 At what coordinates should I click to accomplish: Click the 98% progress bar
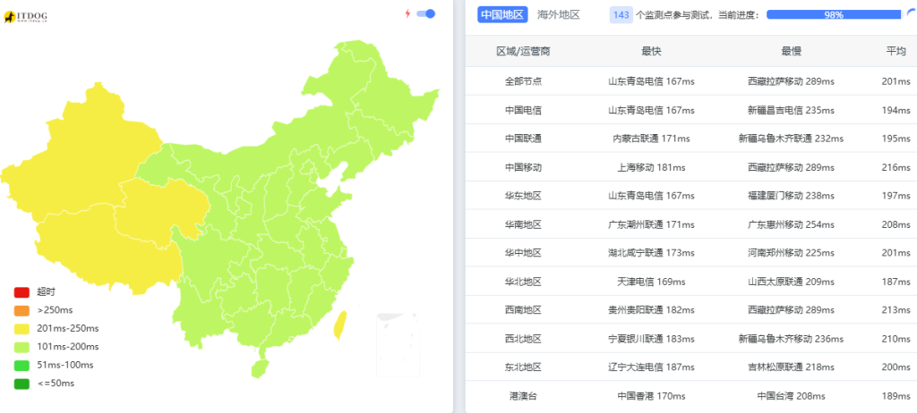point(834,14)
